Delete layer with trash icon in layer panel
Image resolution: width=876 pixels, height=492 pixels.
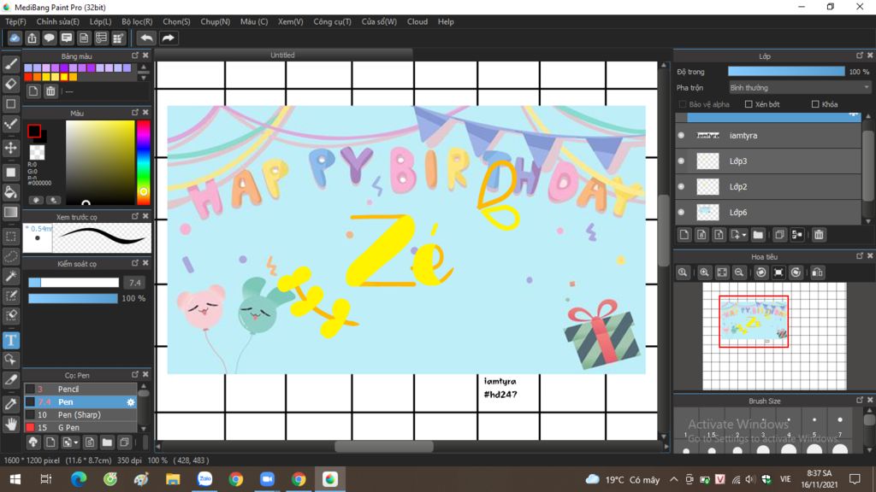[819, 235]
